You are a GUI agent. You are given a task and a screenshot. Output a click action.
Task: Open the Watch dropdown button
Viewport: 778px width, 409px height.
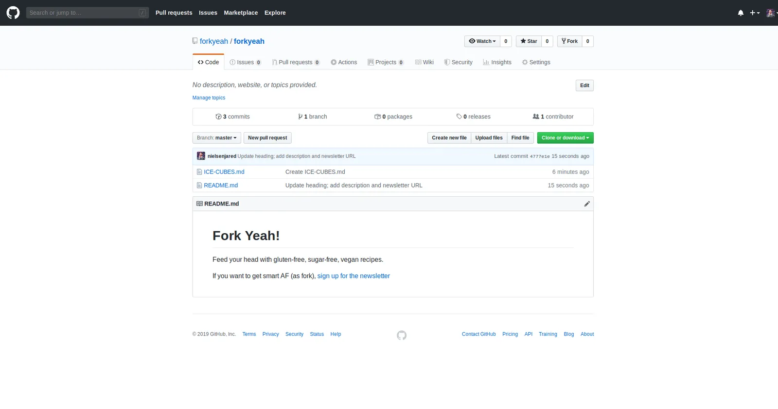pyautogui.click(x=482, y=41)
